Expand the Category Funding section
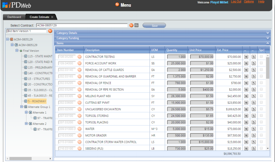The height and width of the screenshot is (162, 275). click(268, 38)
